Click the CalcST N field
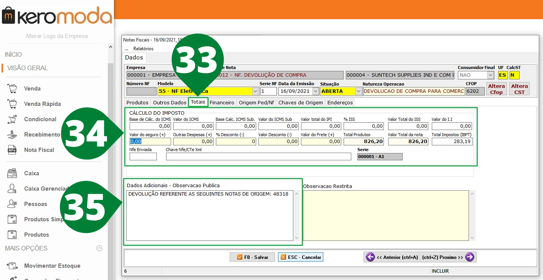543x280 pixels. [514, 75]
